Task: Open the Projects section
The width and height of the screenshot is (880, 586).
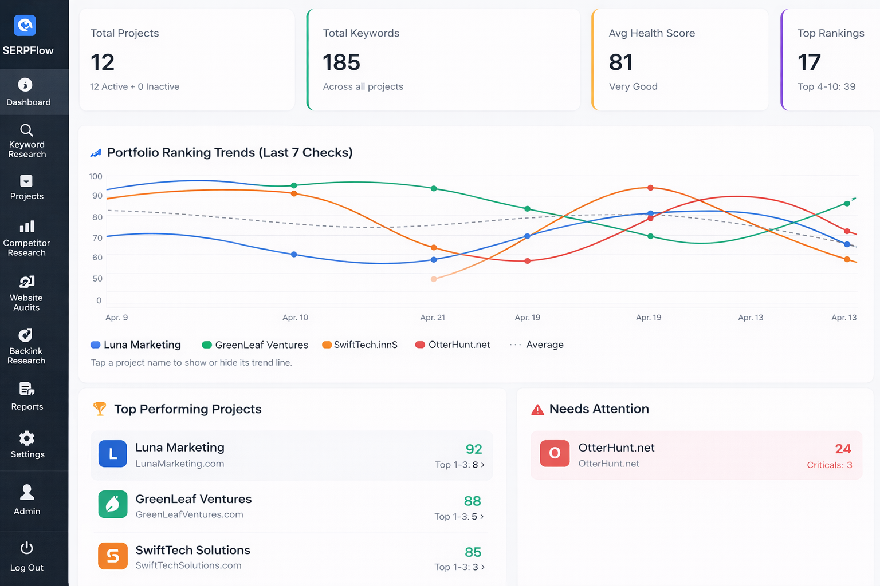Action: click(26, 189)
